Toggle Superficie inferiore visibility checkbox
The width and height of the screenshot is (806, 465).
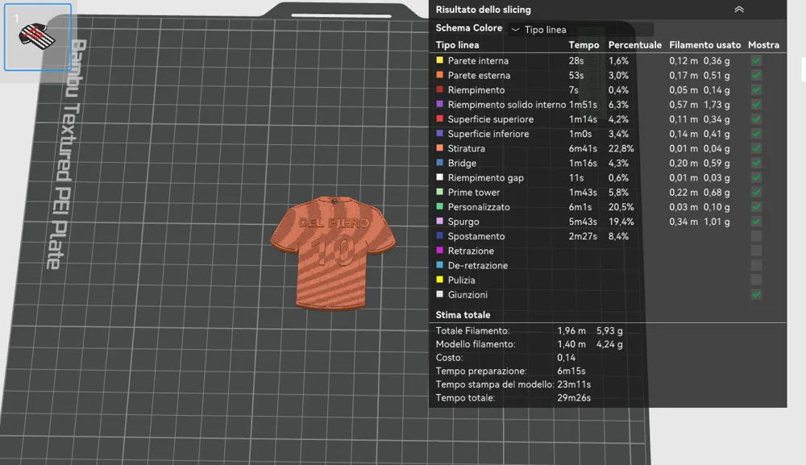[x=756, y=134]
